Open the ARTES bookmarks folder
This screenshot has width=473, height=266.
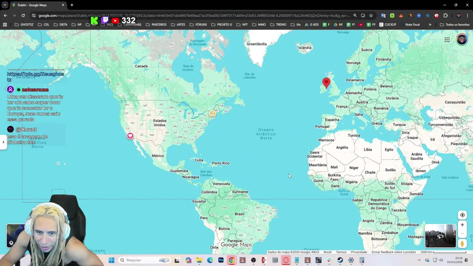(x=178, y=24)
